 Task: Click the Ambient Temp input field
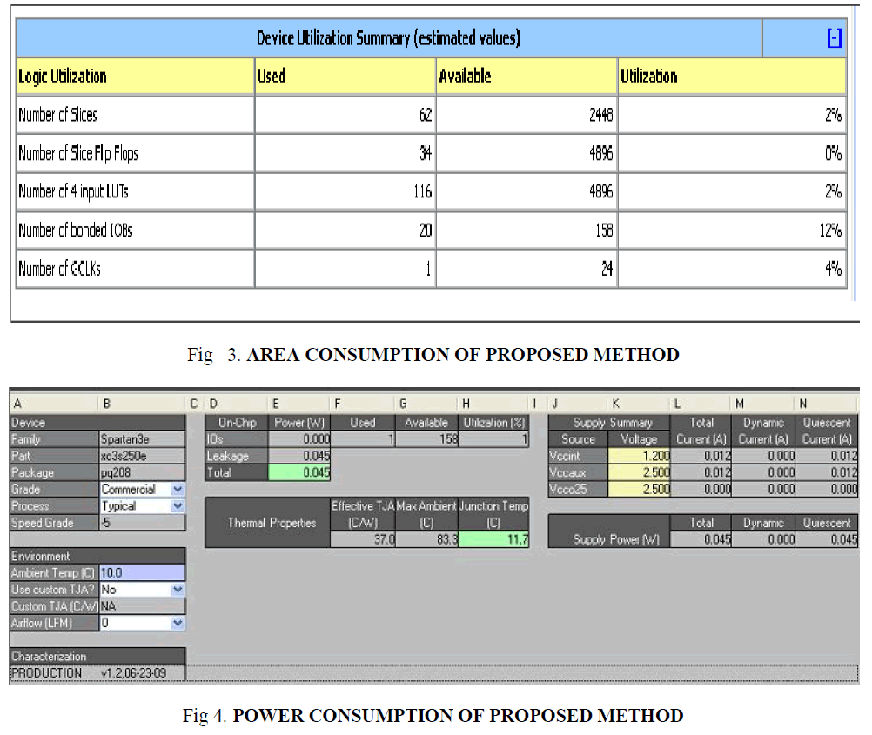click(142, 573)
